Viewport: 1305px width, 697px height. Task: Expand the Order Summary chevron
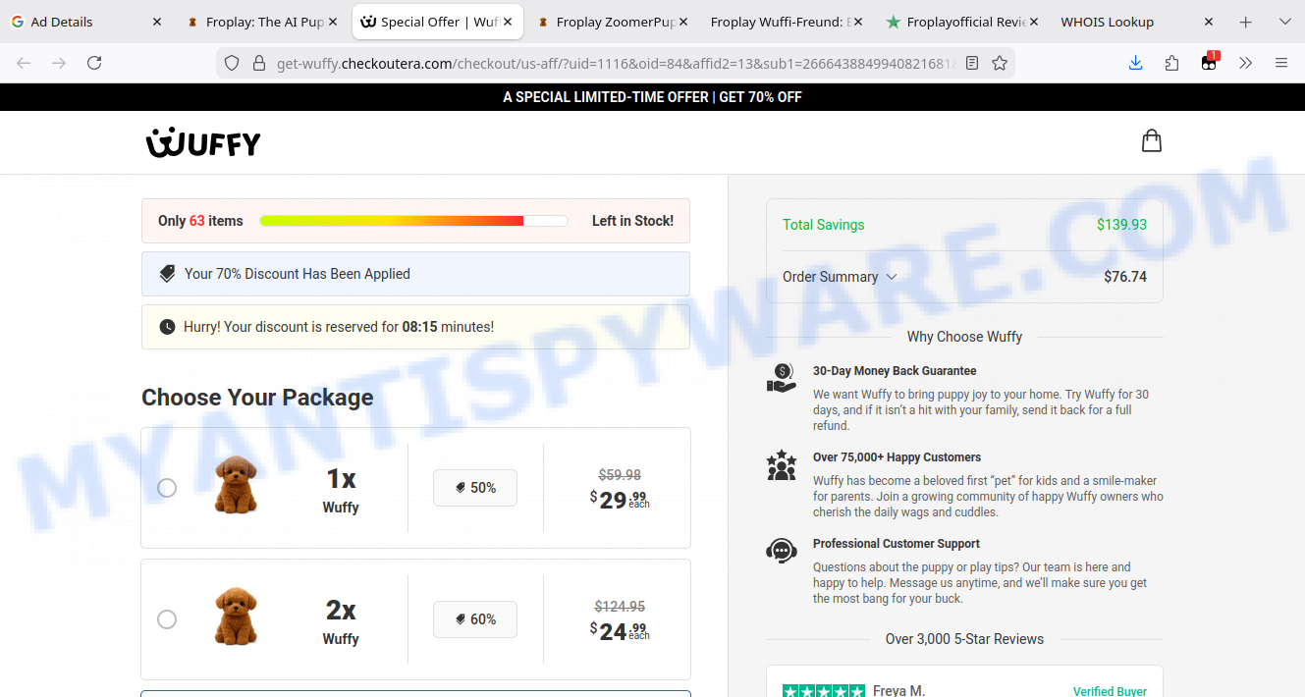tap(892, 277)
